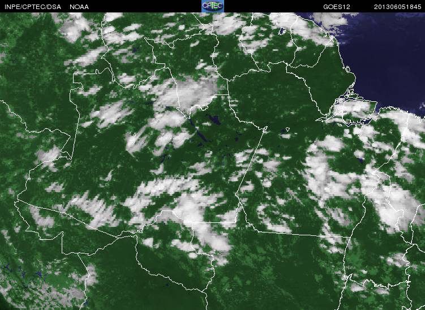Select the NOAA label in the header

pos(79,7)
